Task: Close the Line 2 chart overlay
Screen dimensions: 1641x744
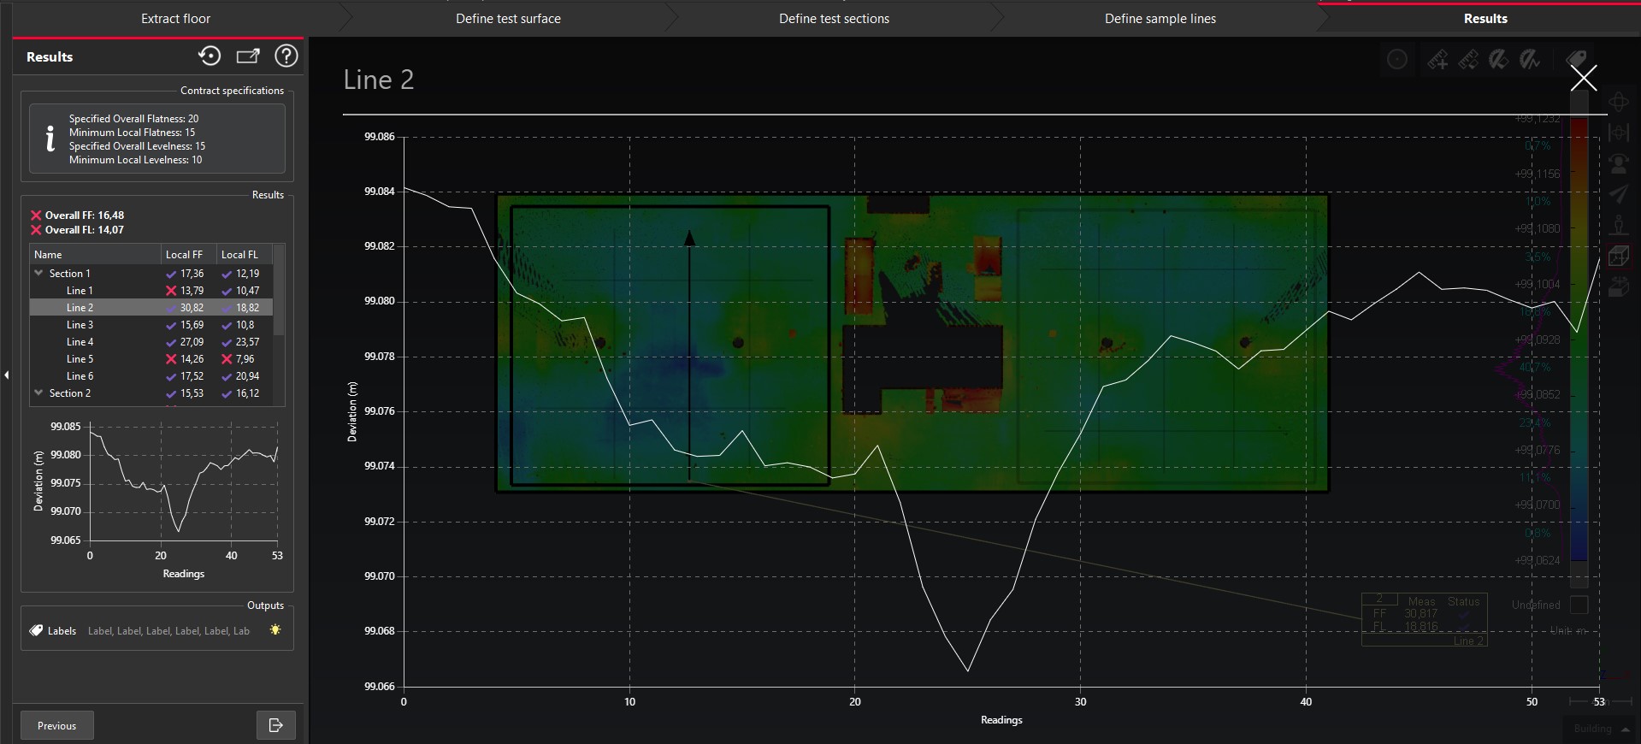Action: coord(1583,78)
